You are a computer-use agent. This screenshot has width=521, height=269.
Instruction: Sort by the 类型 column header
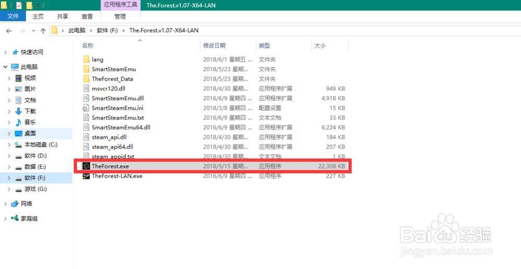pos(283,46)
